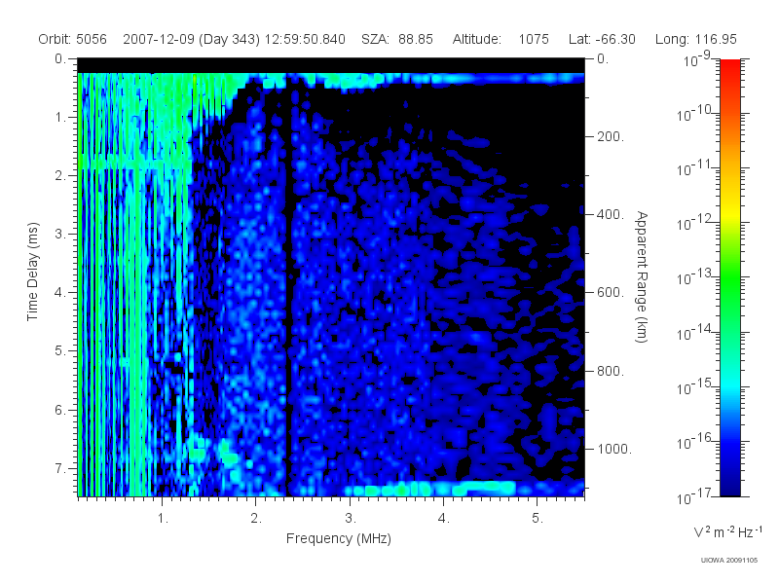
Task: Click the '1000.' apparent range tick label
Action: [614, 449]
